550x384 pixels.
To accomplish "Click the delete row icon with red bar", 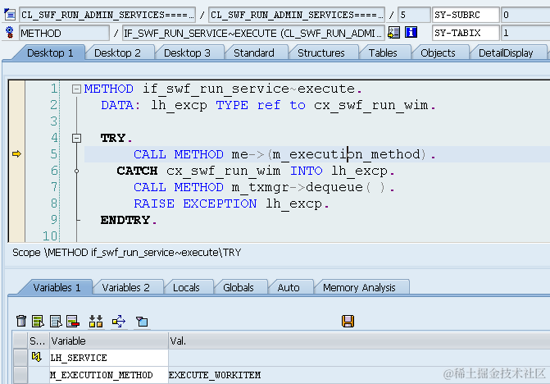I will (73, 321).
